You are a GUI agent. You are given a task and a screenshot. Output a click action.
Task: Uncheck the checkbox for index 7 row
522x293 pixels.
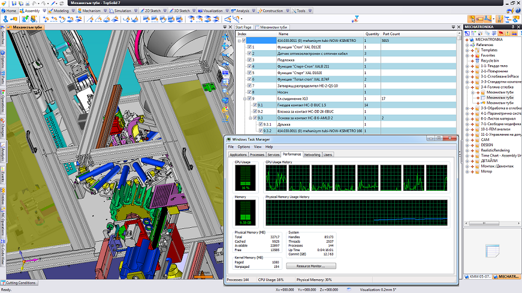click(x=249, y=86)
